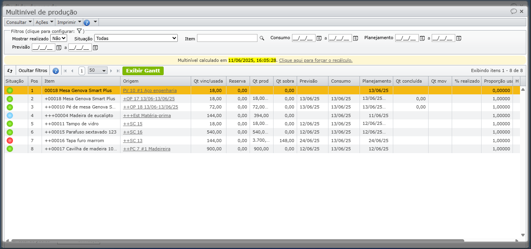
Task: Click the filter funnel configuration icon
Action: pyautogui.click(x=79, y=31)
